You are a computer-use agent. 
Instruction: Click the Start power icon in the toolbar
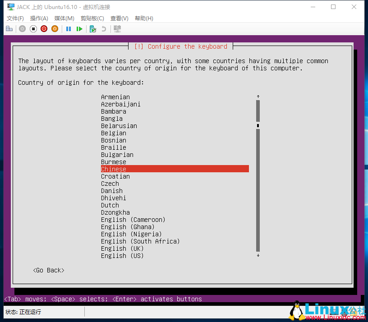tap(22, 28)
